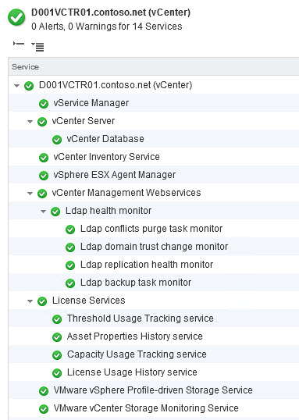Click the status icon beside vCenter Inventory Service
Image resolution: width=299 pixels, height=420 pixels.
coord(44,158)
